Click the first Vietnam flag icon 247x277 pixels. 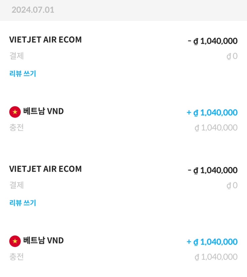tap(15, 112)
